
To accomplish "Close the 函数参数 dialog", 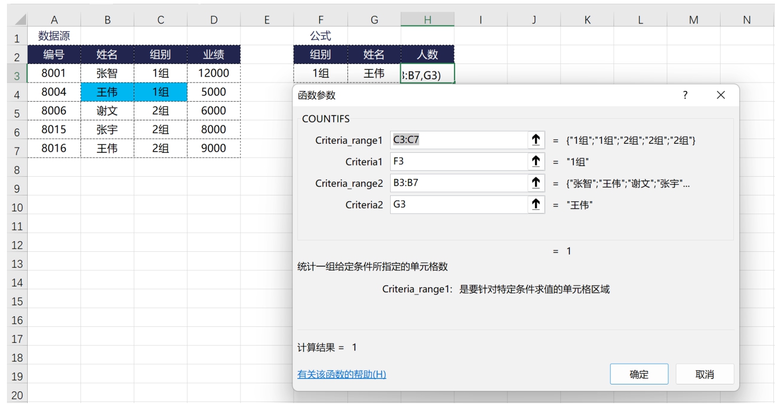I will coord(721,95).
